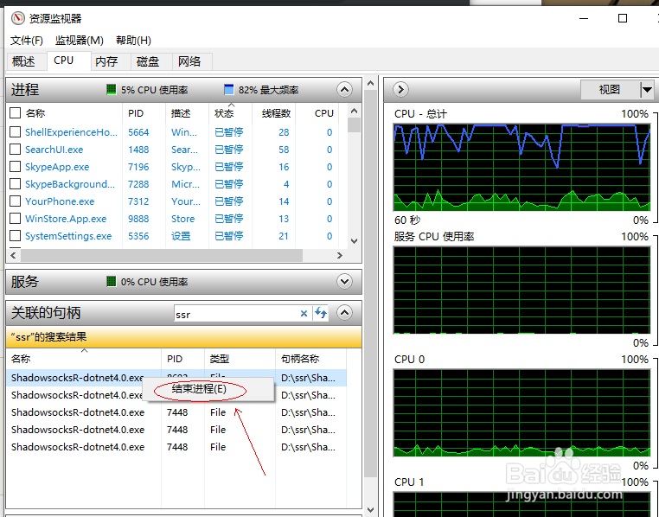Sort processes by the 描述 column header

(187, 113)
